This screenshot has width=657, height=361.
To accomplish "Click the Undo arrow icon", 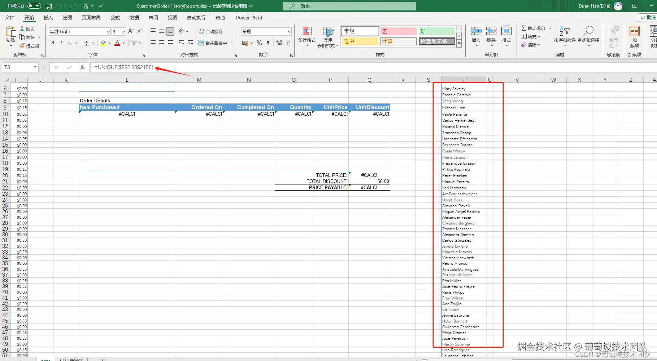I will pos(59,6).
